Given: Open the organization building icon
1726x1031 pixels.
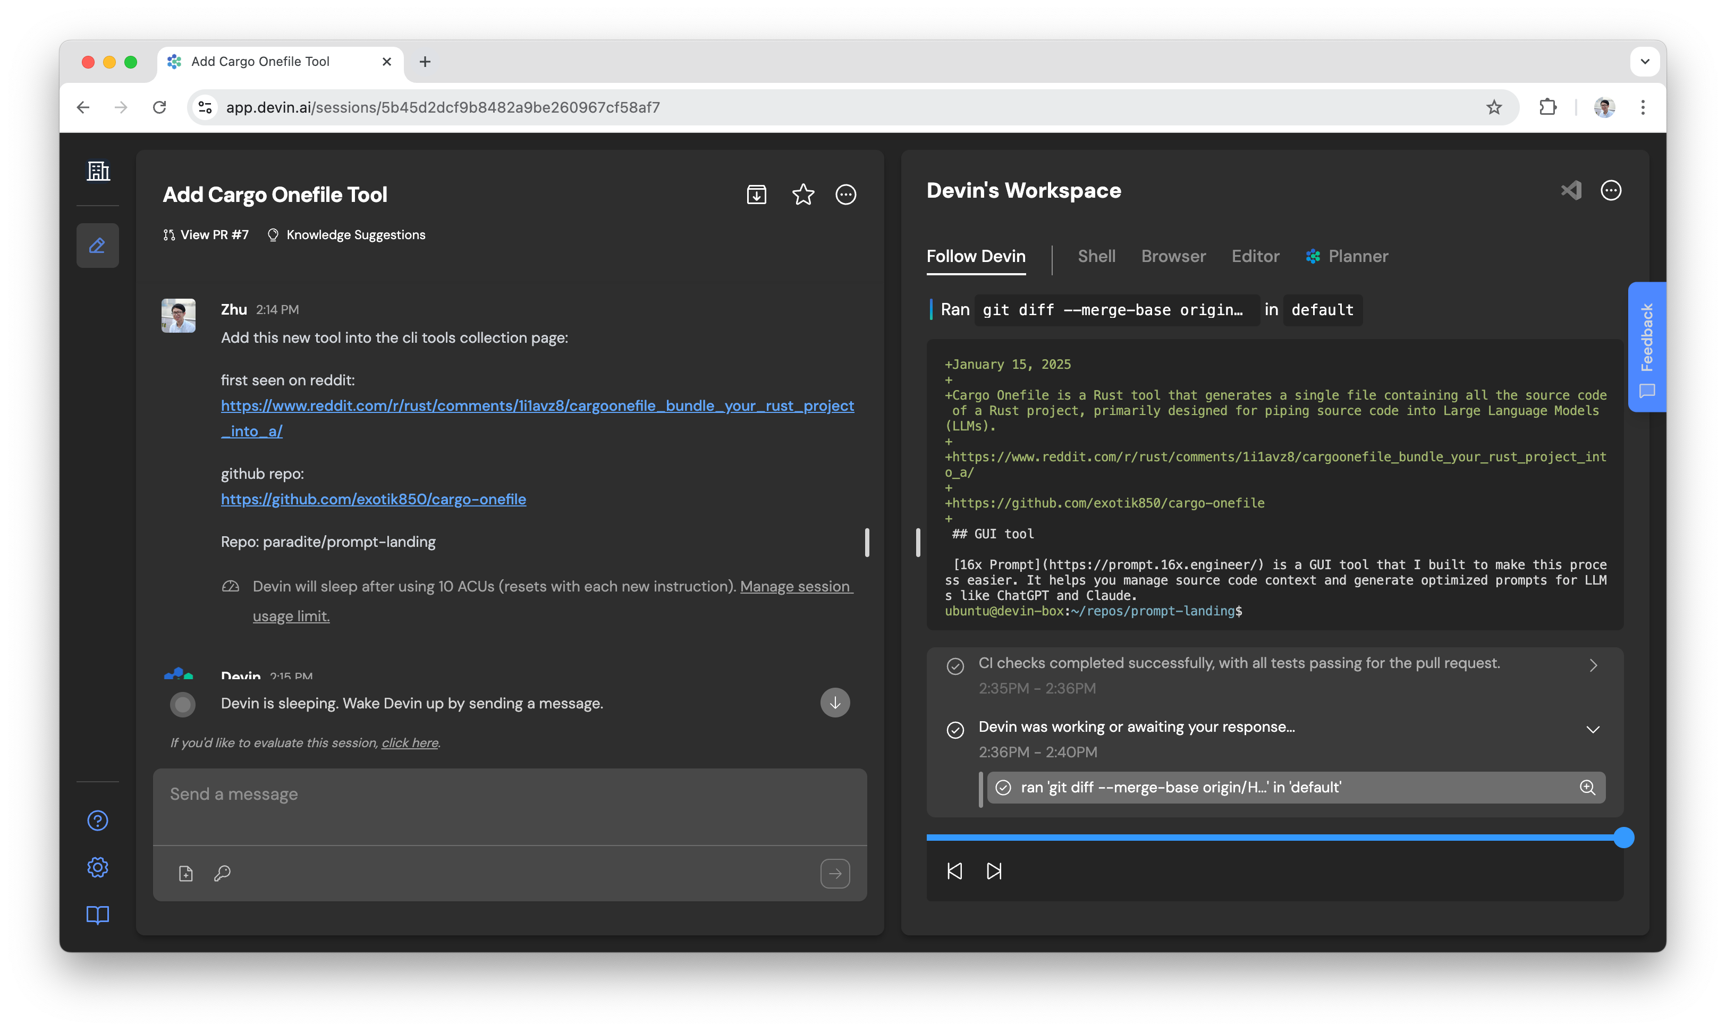Looking at the screenshot, I should [x=98, y=171].
